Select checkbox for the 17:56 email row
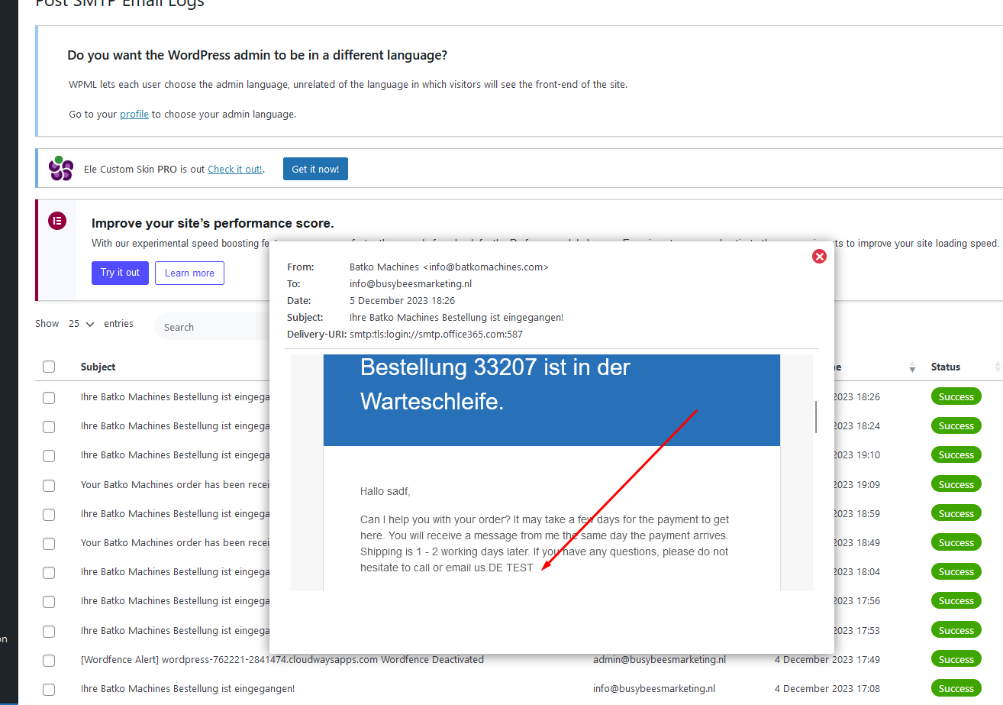Viewport: 1003px width, 705px height. pos(49,601)
